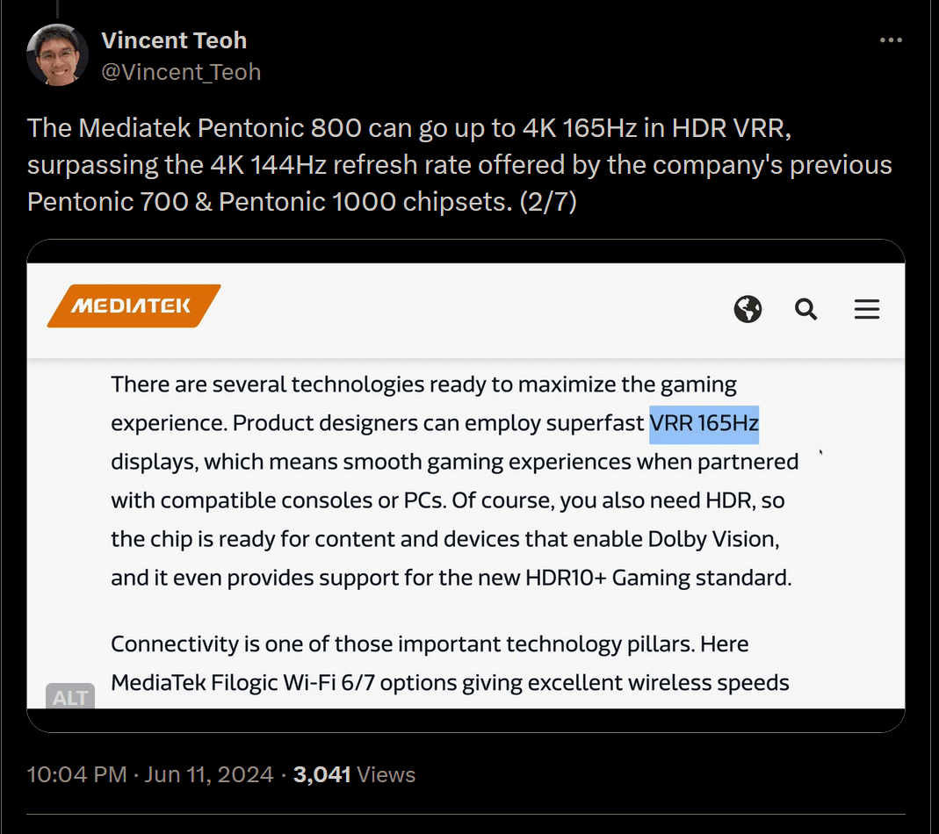Open the hamburger menu icon
Screen dimensions: 939x834
coord(867,309)
